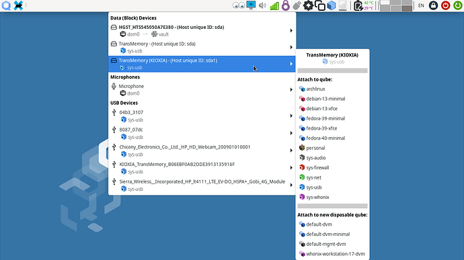Open the Qubes clipboard copy icon
The height and width of the screenshot is (260, 464).
click(x=320, y=5)
